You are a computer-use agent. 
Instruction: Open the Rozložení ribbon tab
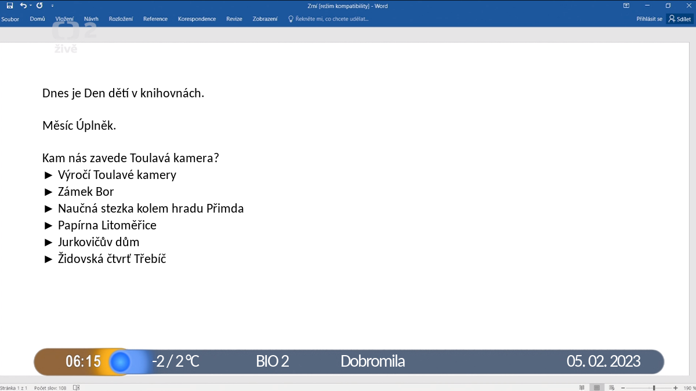click(x=121, y=19)
